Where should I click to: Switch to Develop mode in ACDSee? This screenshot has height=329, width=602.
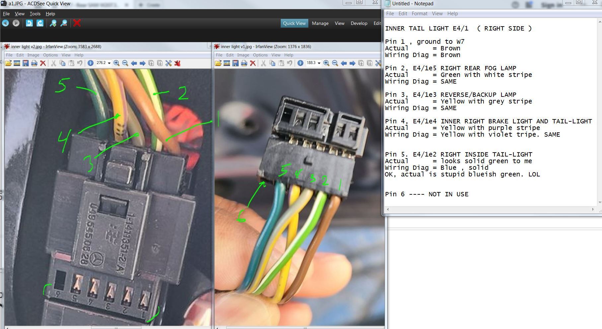point(359,23)
